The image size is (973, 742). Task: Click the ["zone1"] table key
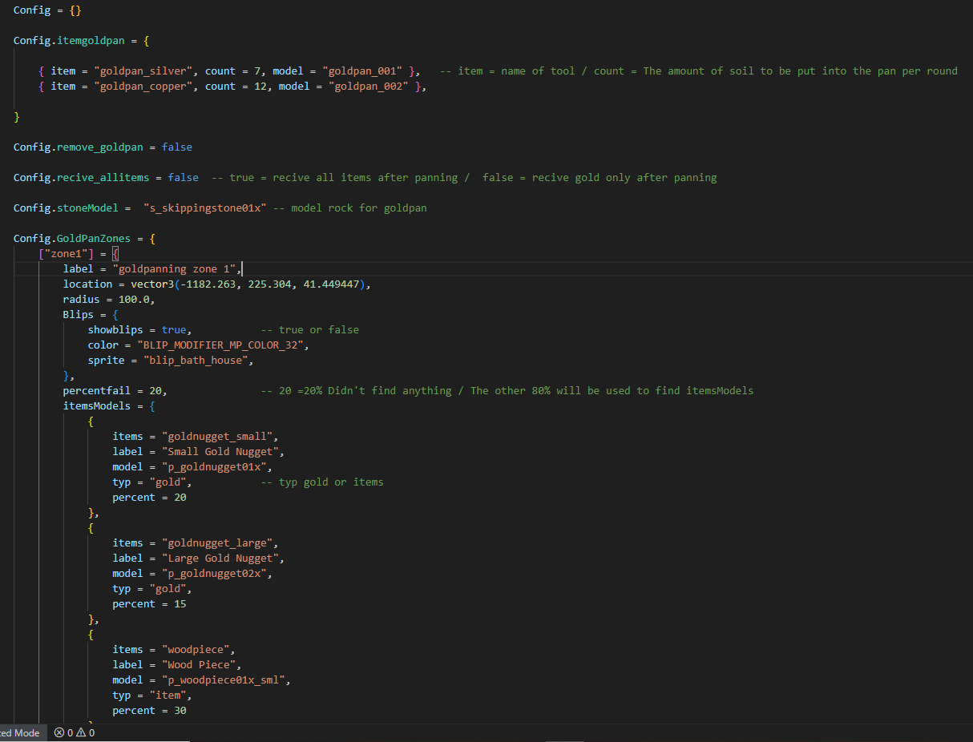coord(67,254)
